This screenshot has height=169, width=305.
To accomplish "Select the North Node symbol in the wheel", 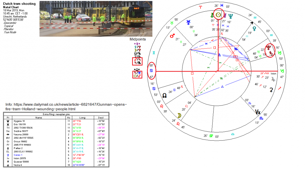I will (x=164, y=95).
